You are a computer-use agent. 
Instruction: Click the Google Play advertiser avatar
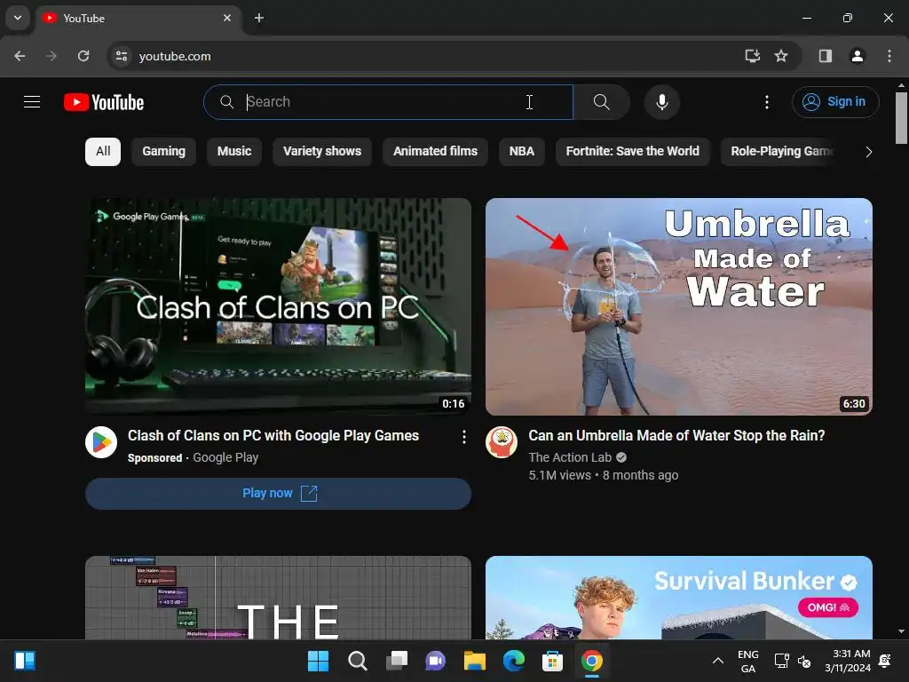101,442
